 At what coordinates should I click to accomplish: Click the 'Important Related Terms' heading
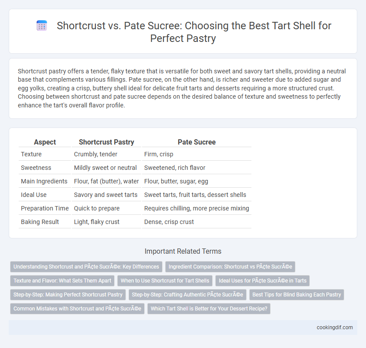click(x=183, y=251)
